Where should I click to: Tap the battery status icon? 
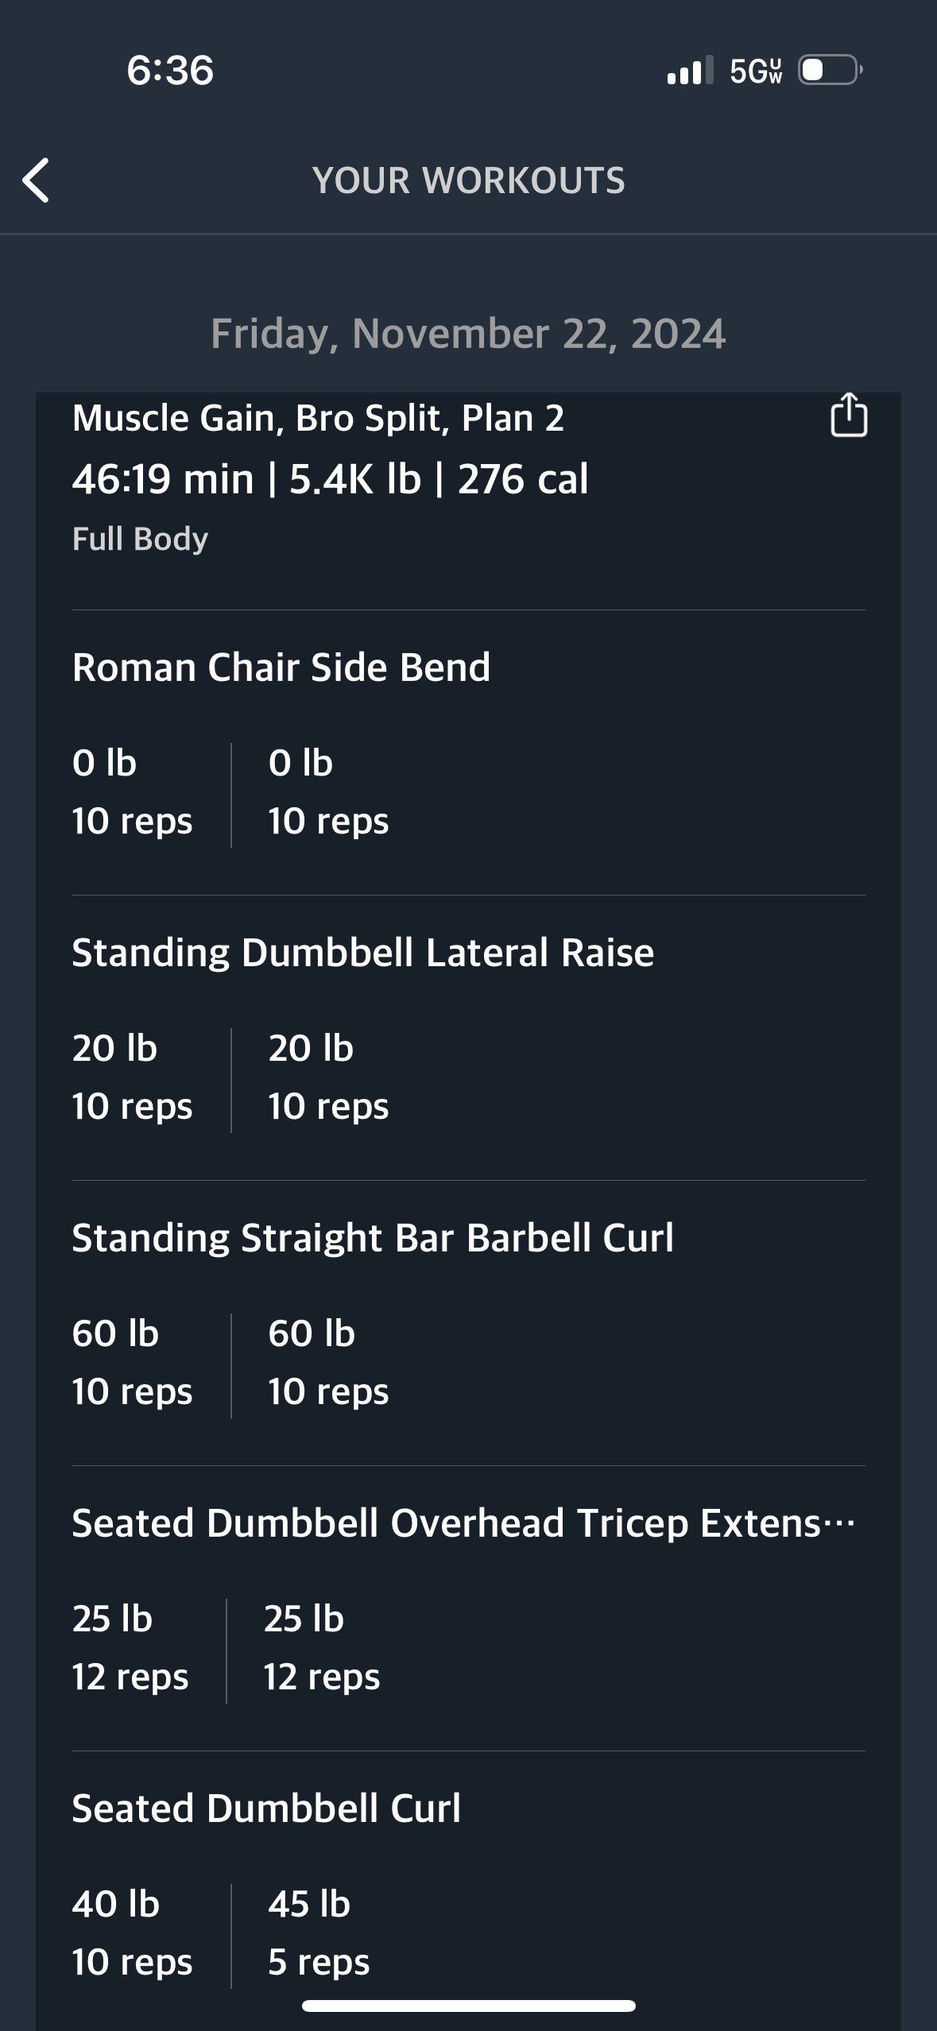[x=830, y=70]
